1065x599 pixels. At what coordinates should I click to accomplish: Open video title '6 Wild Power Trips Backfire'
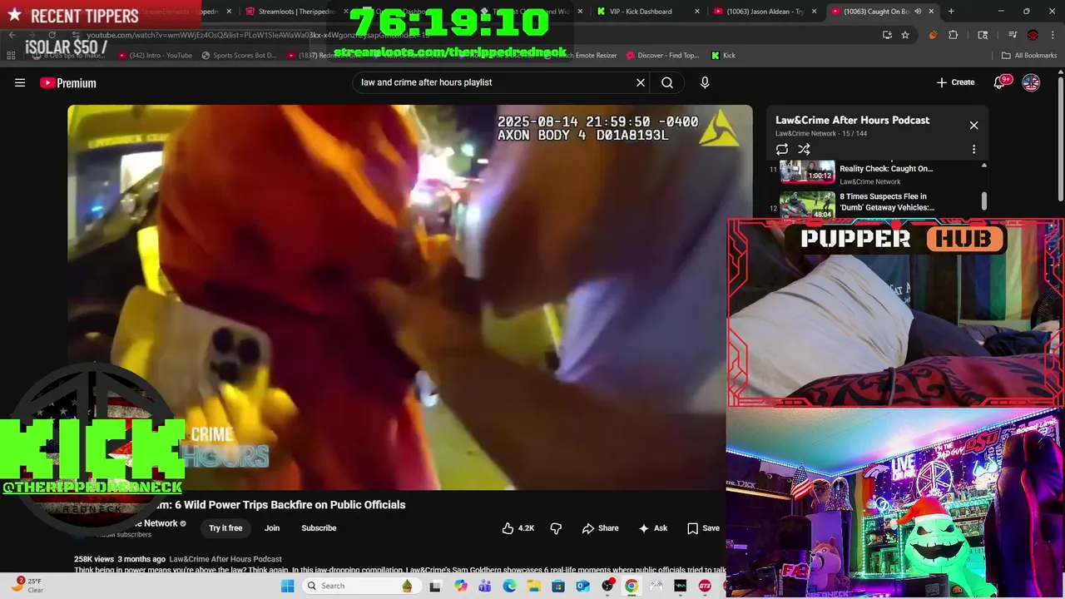(290, 505)
